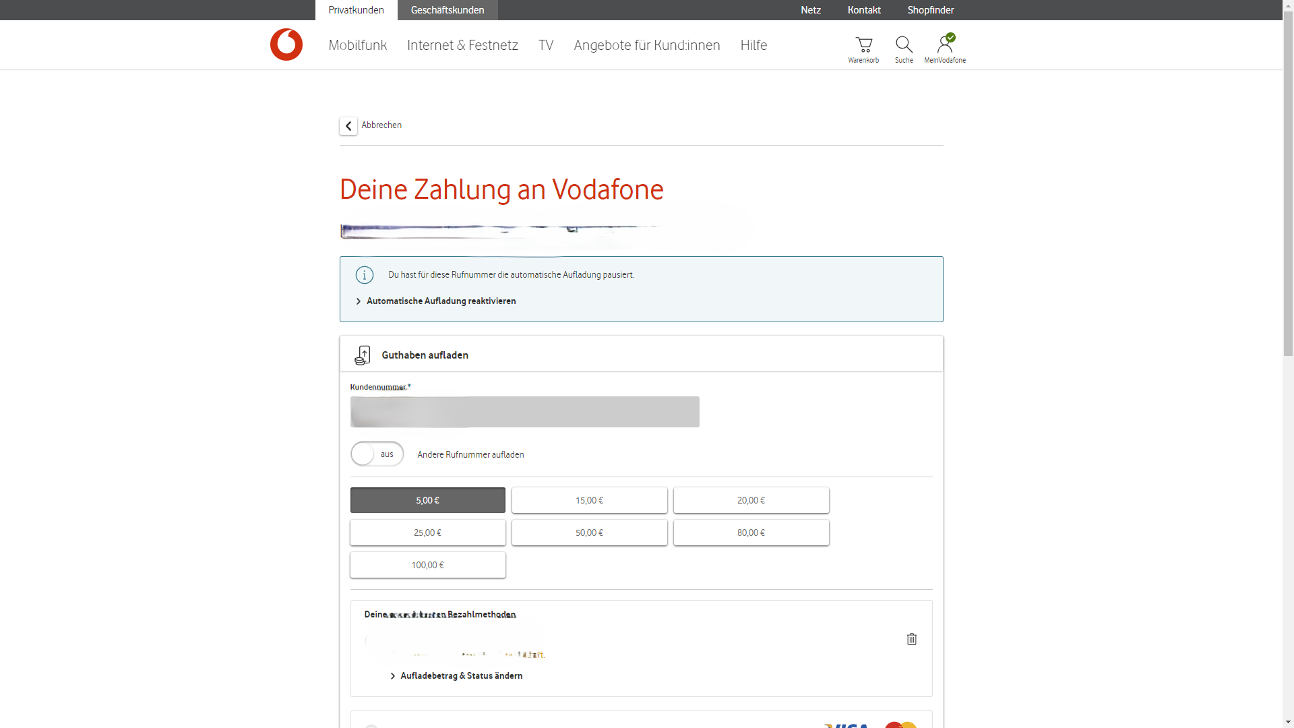Click the back arrow next to Abbrechen
The width and height of the screenshot is (1294, 728).
[348, 125]
